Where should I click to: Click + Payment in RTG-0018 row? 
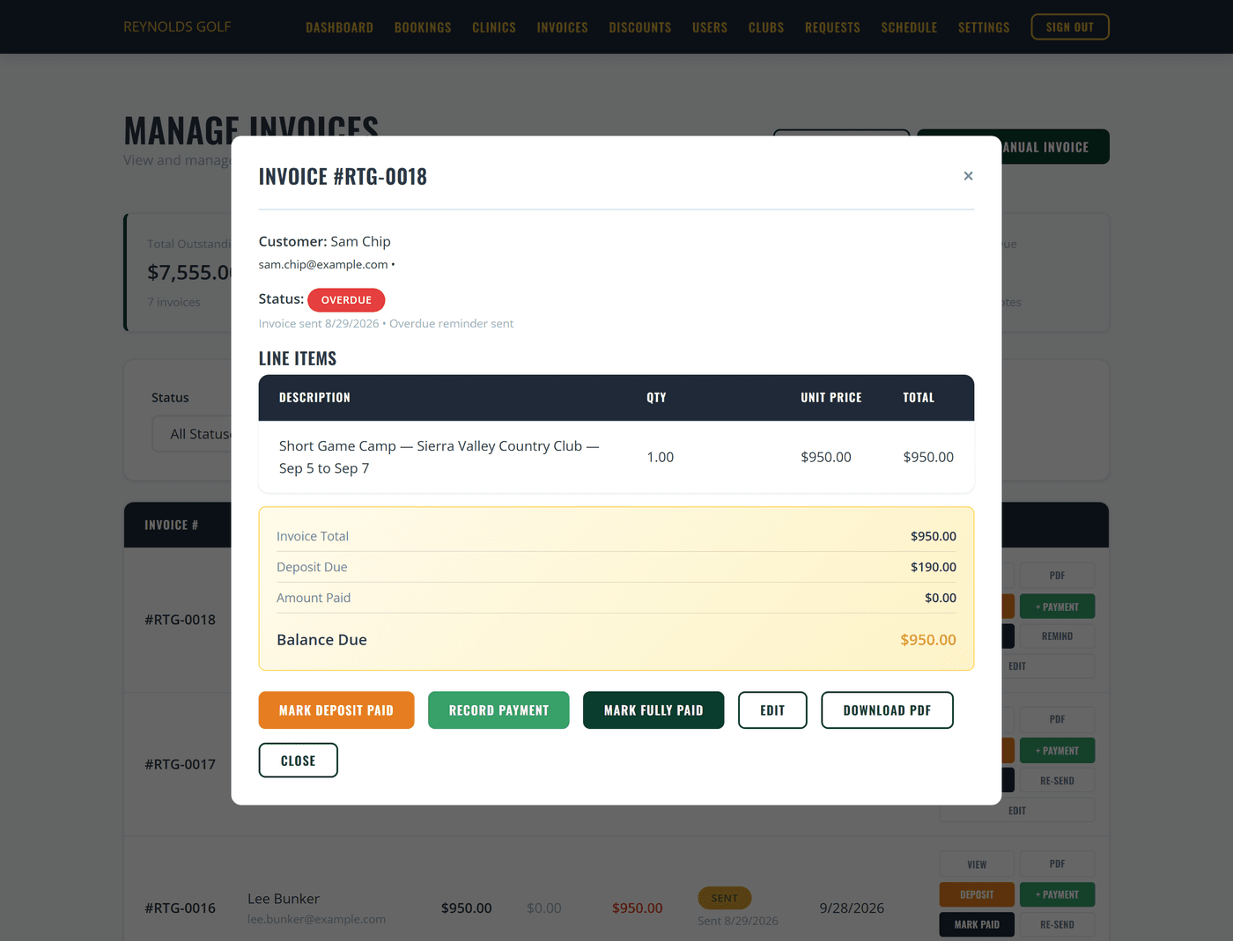point(1057,607)
